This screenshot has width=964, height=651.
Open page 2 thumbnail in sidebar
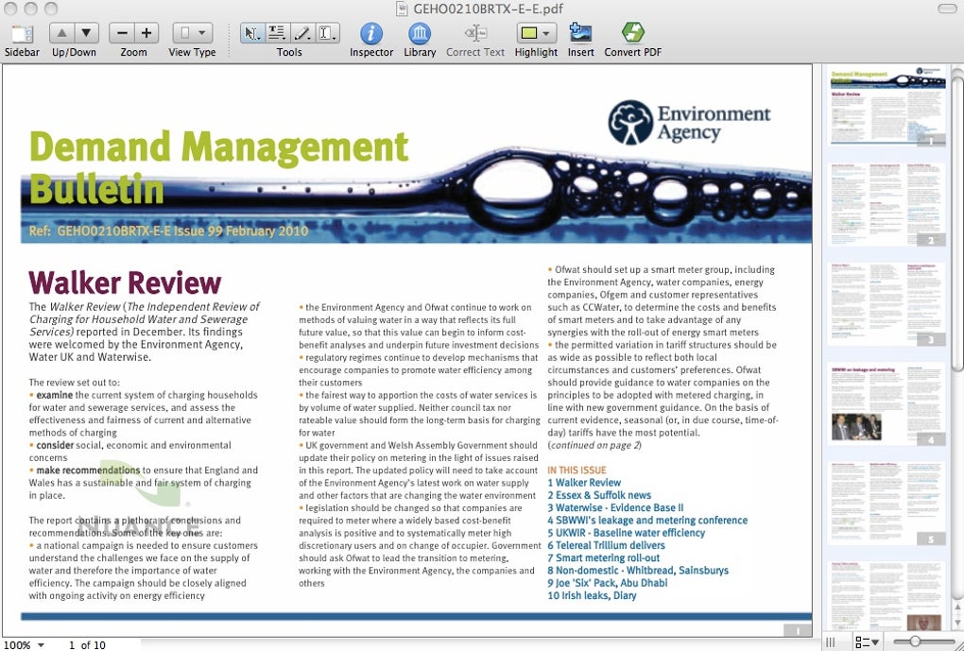coord(887,205)
